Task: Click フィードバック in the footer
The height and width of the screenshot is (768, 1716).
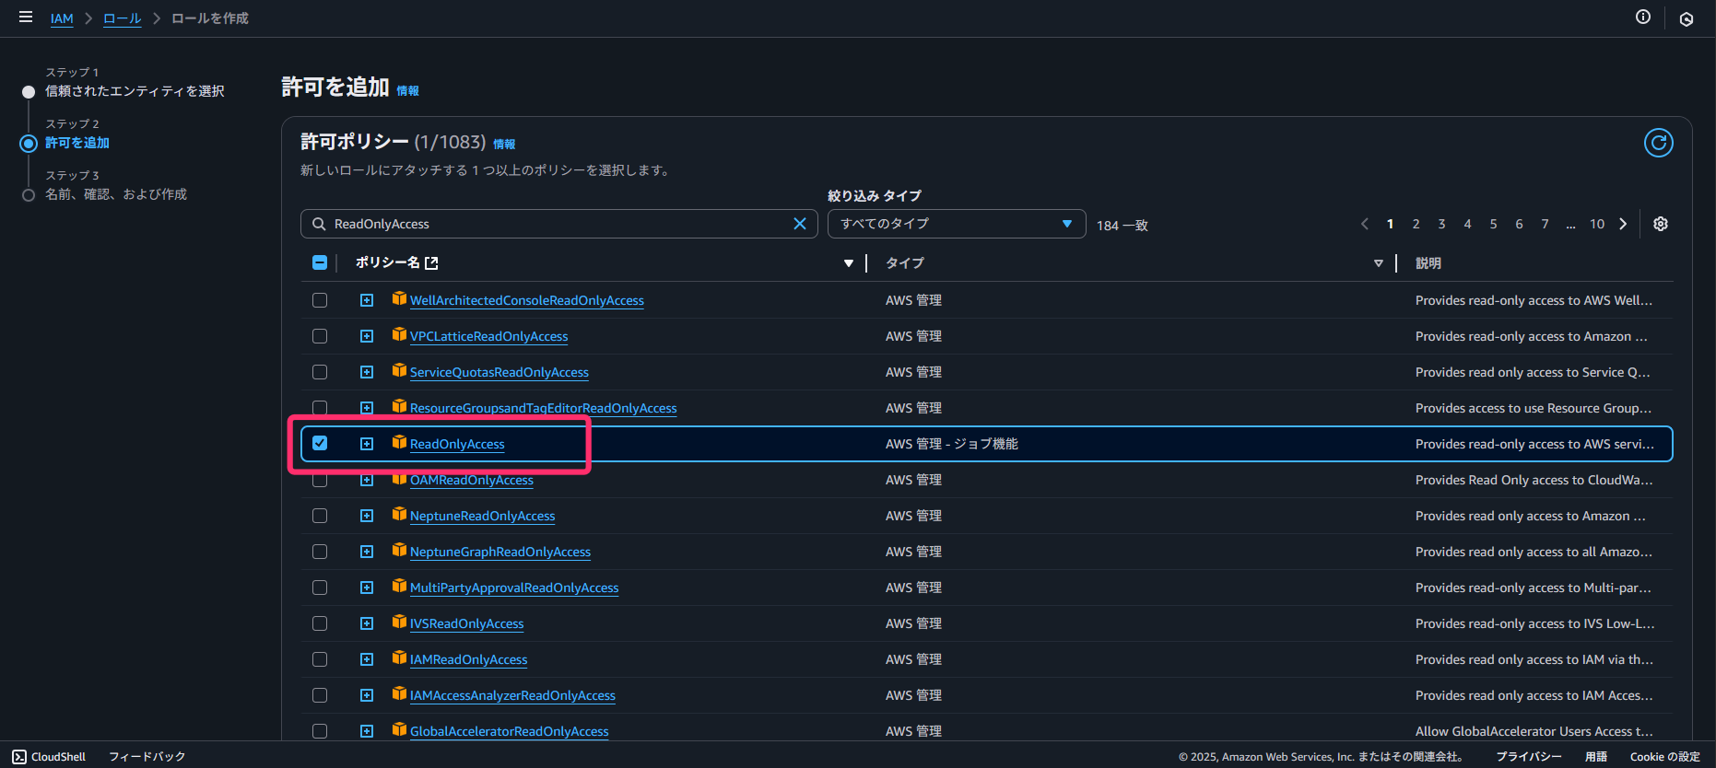Action: pyautogui.click(x=147, y=757)
